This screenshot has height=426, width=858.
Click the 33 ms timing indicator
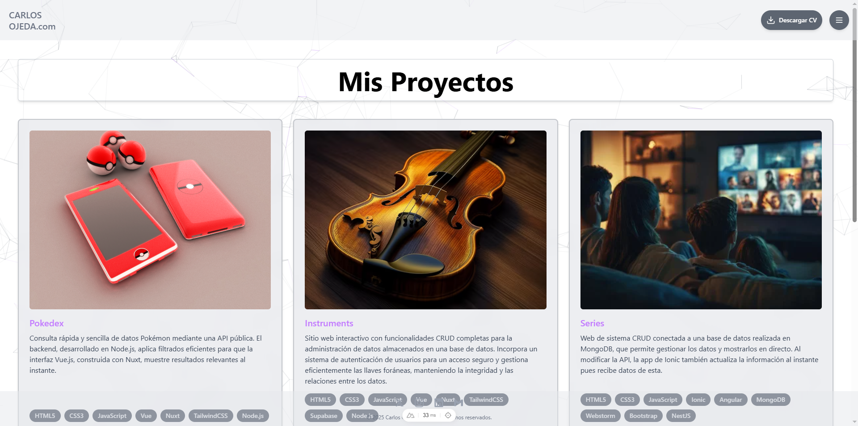coord(429,415)
